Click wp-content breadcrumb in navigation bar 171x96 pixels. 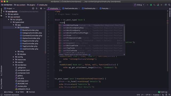click(x=20, y=5)
